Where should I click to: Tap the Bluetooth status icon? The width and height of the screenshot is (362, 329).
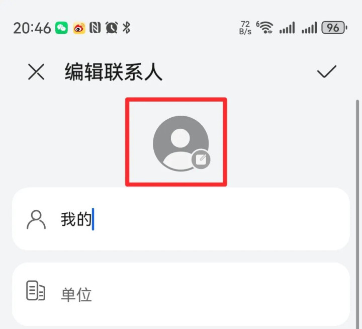(126, 28)
